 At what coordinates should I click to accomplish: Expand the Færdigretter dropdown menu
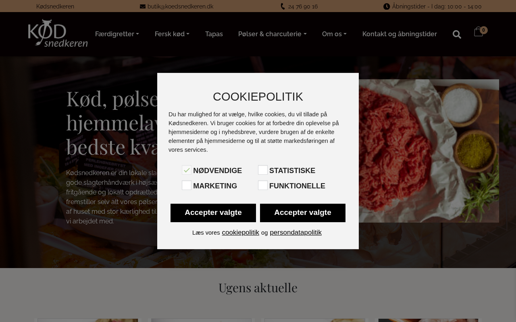[x=117, y=34]
